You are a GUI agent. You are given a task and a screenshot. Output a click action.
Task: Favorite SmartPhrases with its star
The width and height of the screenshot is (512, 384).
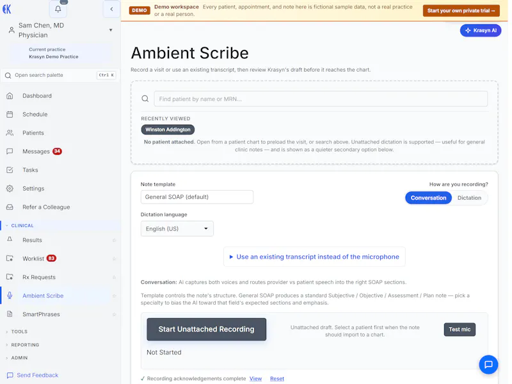[x=114, y=315]
